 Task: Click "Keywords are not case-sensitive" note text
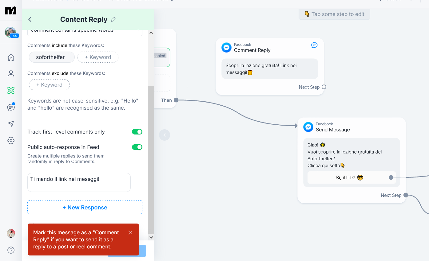coord(83,104)
